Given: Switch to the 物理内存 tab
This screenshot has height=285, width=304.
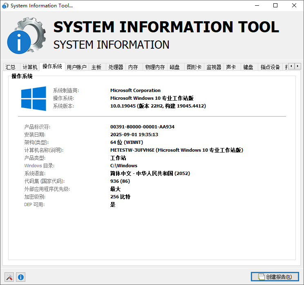Looking at the screenshot, I should click(155, 67).
